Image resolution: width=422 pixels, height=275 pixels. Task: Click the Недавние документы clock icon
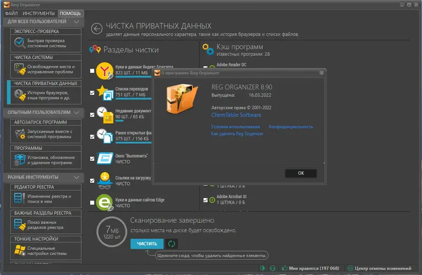105,115
